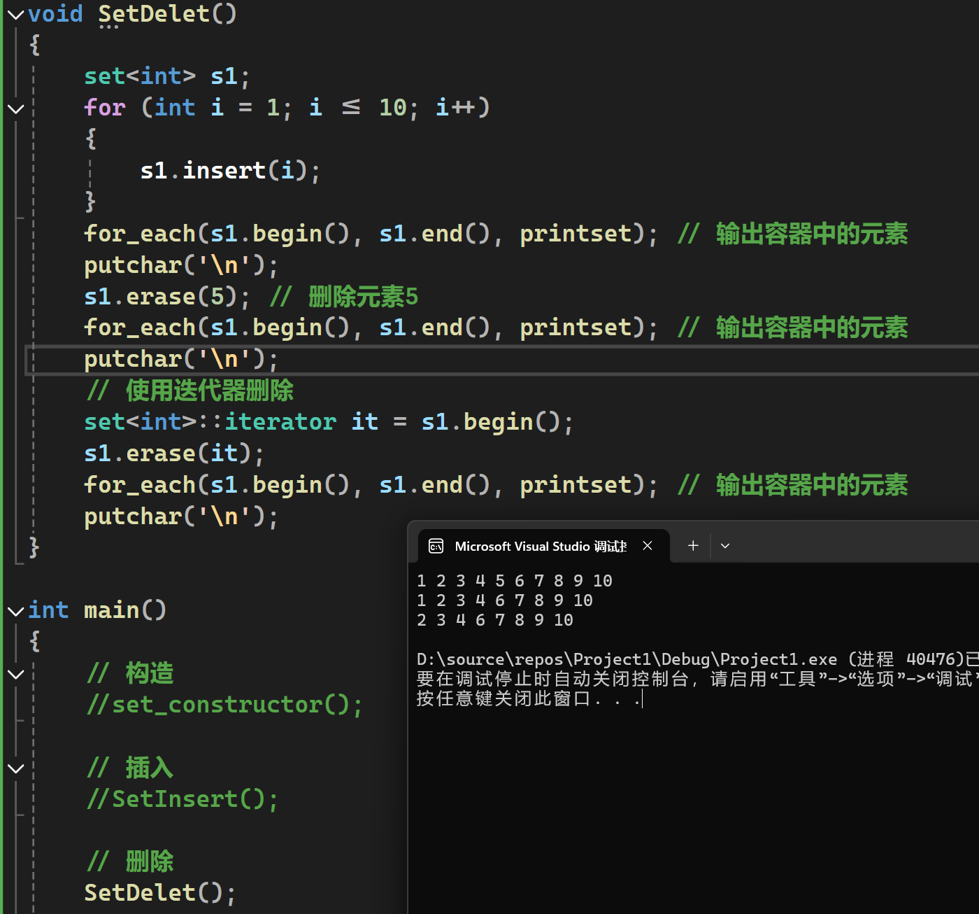Click the commented //set_constructor() line
This screenshot has width=979, height=914.
[224, 705]
